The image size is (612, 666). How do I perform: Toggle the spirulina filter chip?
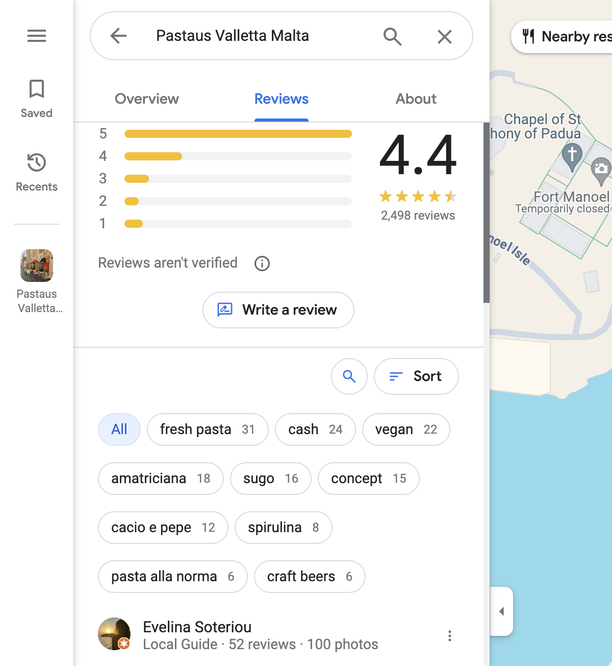(x=284, y=528)
